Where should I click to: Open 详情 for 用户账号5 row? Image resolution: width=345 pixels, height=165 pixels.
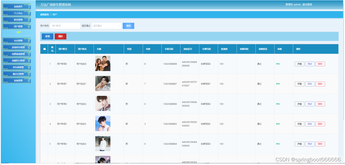coord(299,124)
